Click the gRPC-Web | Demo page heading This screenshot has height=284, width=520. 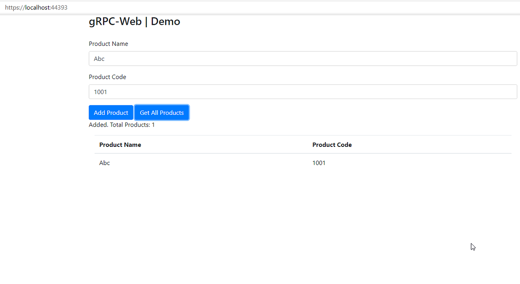134,21
